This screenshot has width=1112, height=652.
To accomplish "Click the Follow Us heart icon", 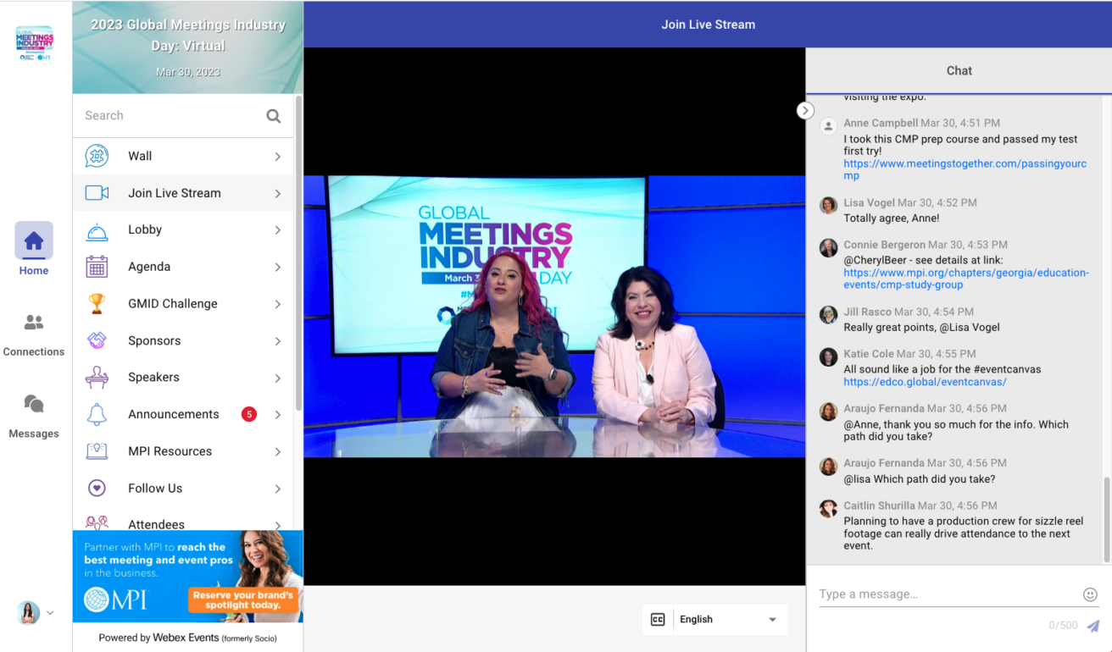I will pos(97,488).
